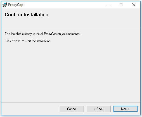The width and height of the screenshot is (142, 117).
Task: Select the Next > button
Action: tap(125, 109)
